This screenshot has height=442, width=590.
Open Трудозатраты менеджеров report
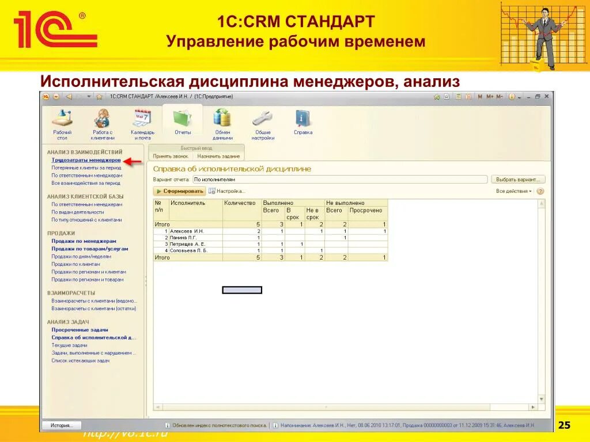pos(86,160)
